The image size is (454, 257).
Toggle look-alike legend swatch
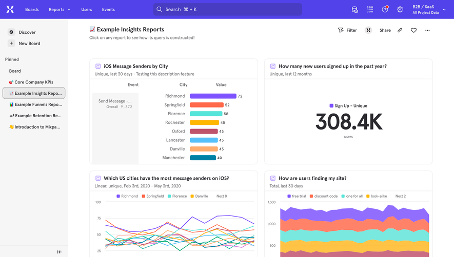pos(368,196)
